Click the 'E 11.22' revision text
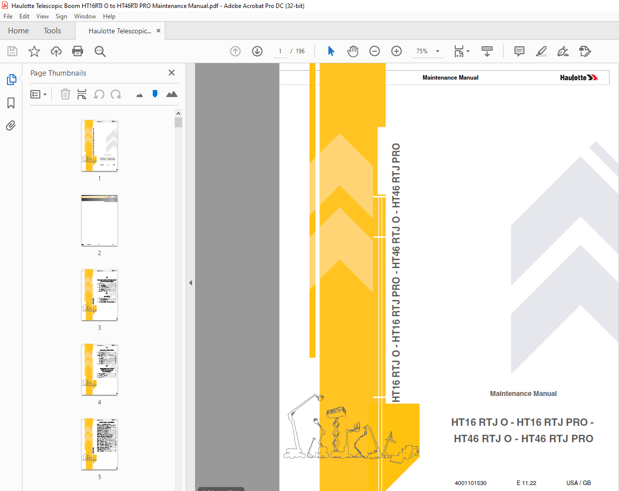Viewport: 619px width, 491px height. (526, 483)
